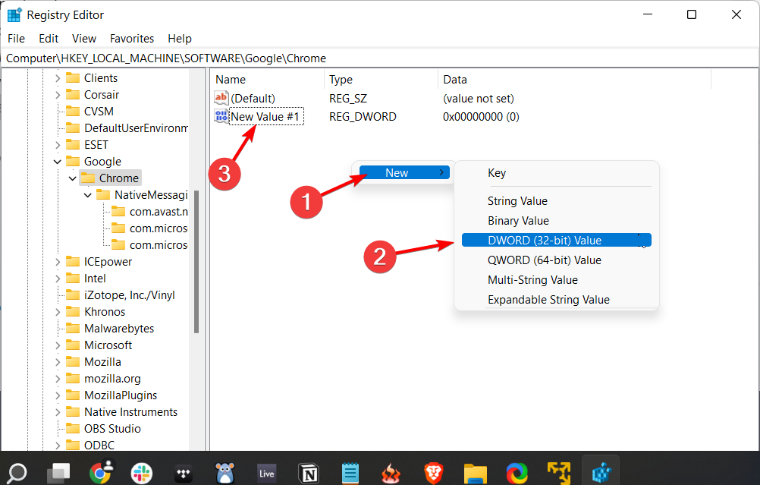Click the REG_SZ type cell
The image size is (760, 485).
pos(348,99)
